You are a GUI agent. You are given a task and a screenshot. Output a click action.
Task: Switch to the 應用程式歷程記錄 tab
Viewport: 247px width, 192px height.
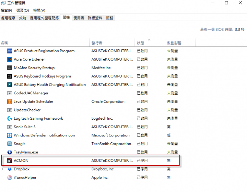click(44, 18)
